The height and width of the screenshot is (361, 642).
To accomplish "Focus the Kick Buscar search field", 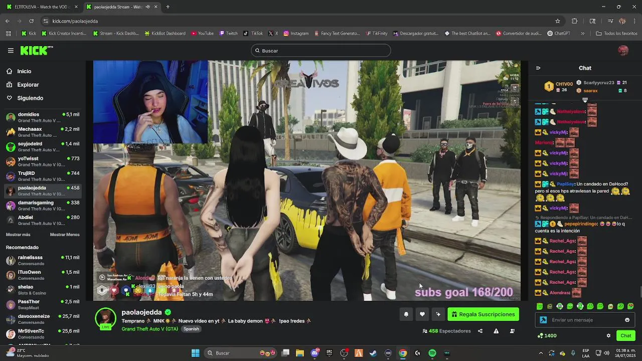I will point(321,51).
